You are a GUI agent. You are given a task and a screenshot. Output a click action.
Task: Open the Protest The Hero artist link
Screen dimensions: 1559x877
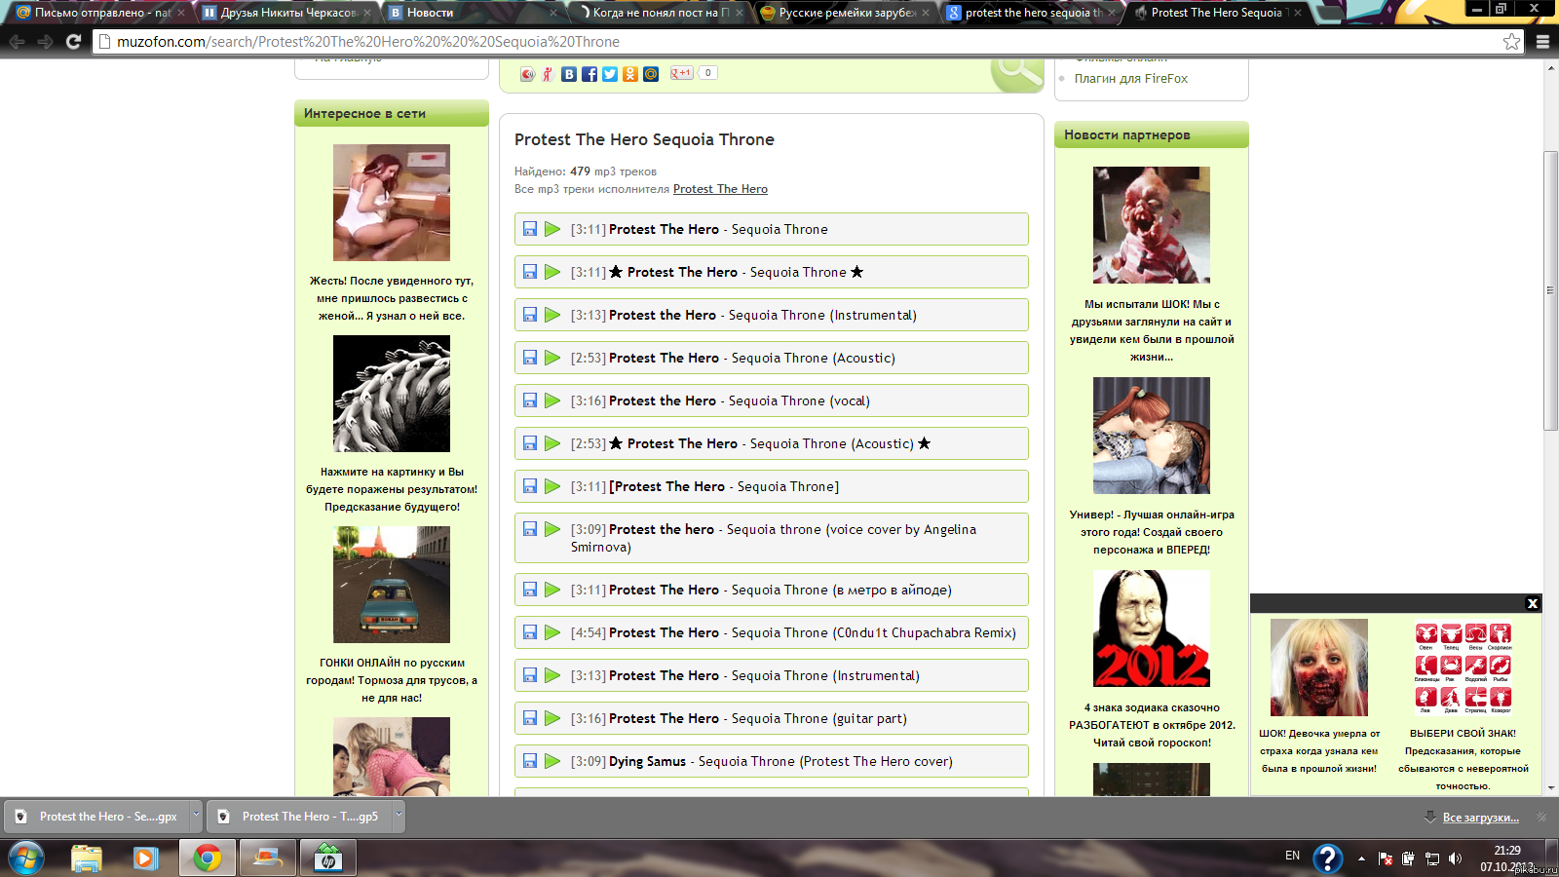pos(720,189)
